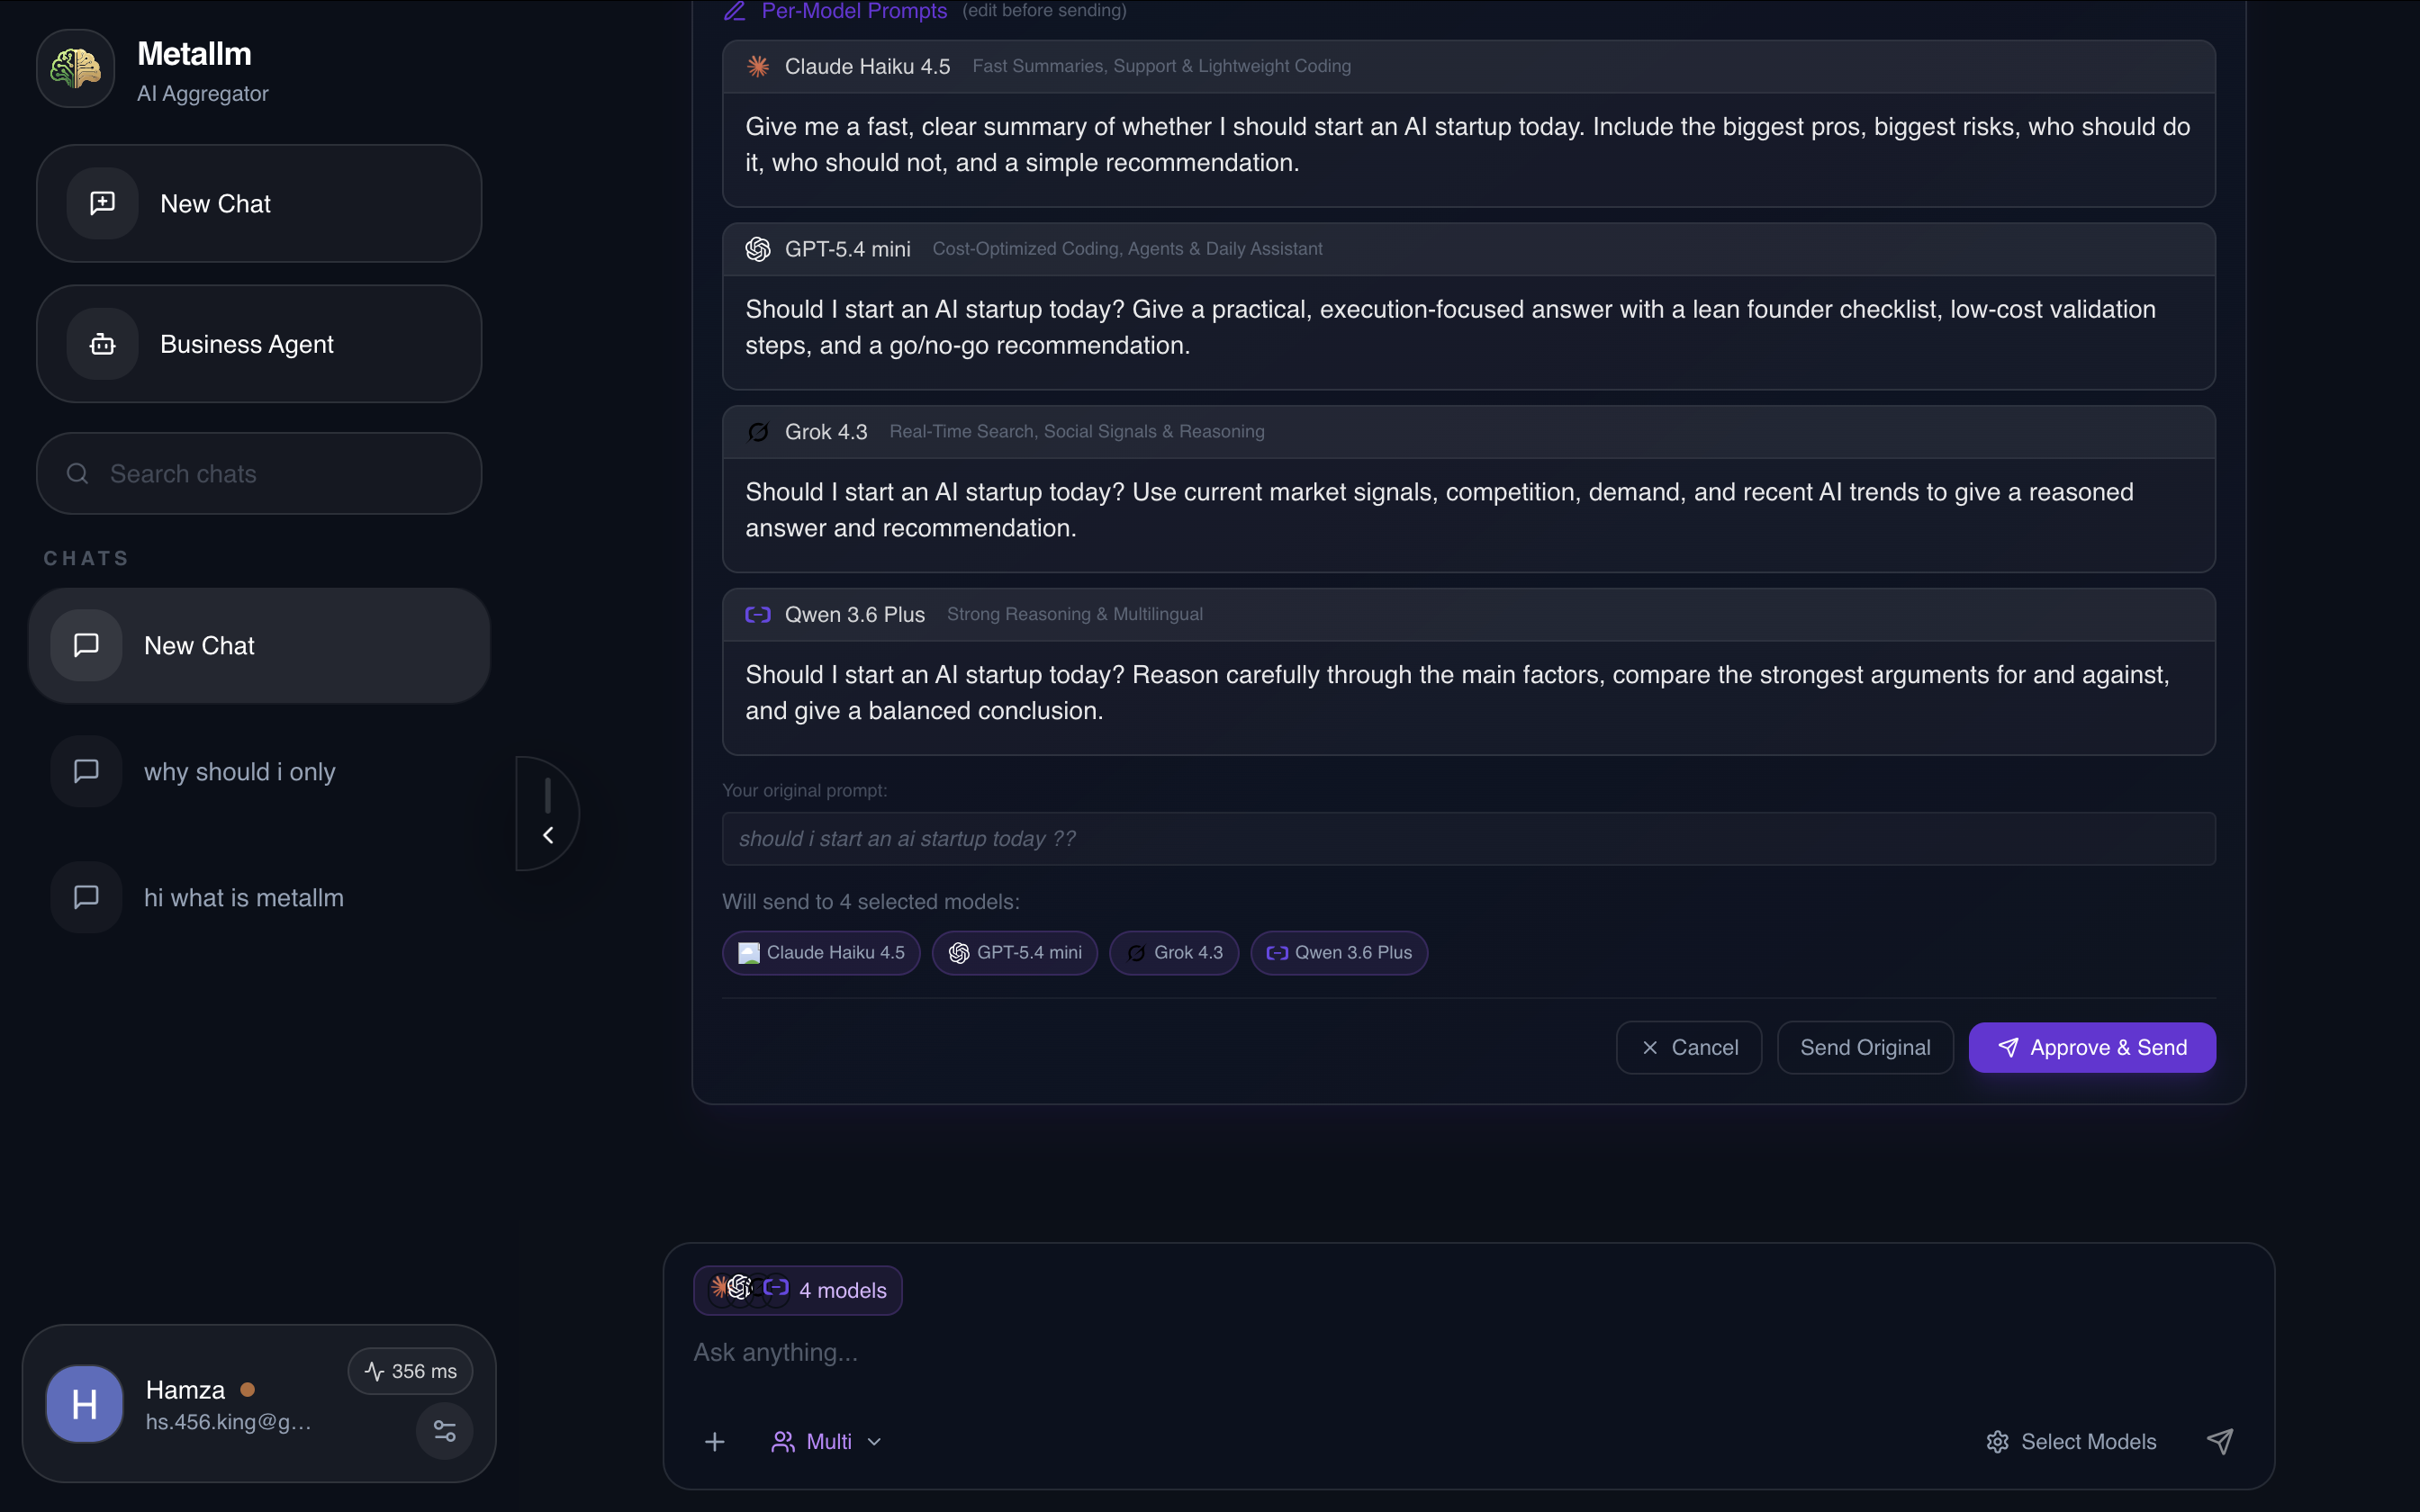Click Send Original
The image size is (2420, 1512).
click(x=1865, y=1047)
